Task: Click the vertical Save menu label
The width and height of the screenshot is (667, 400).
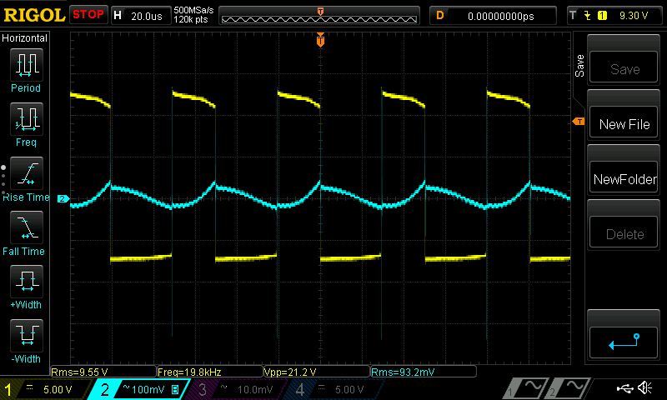Action: tap(579, 66)
